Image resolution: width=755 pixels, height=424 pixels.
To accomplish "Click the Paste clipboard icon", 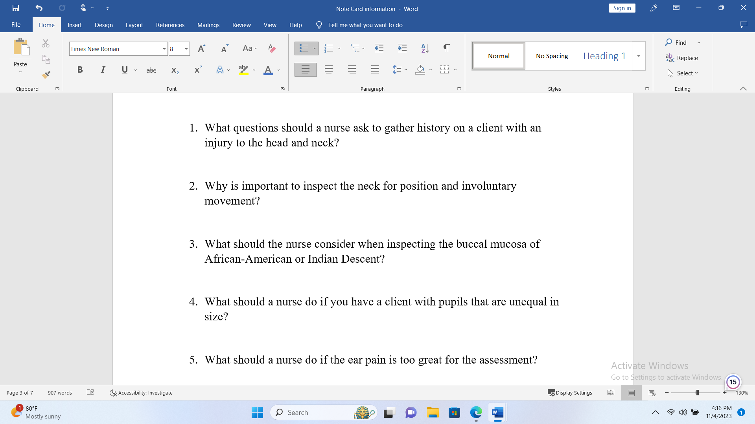I will point(21,47).
